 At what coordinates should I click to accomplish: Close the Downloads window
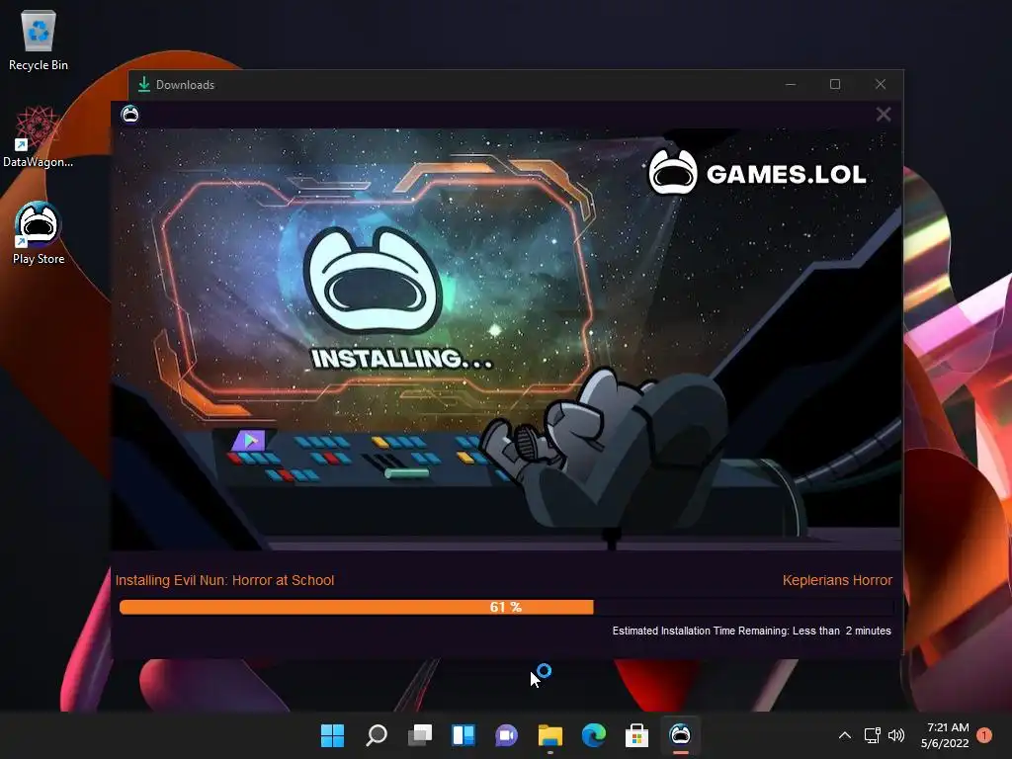pyautogui.click(x=881, y=85)
